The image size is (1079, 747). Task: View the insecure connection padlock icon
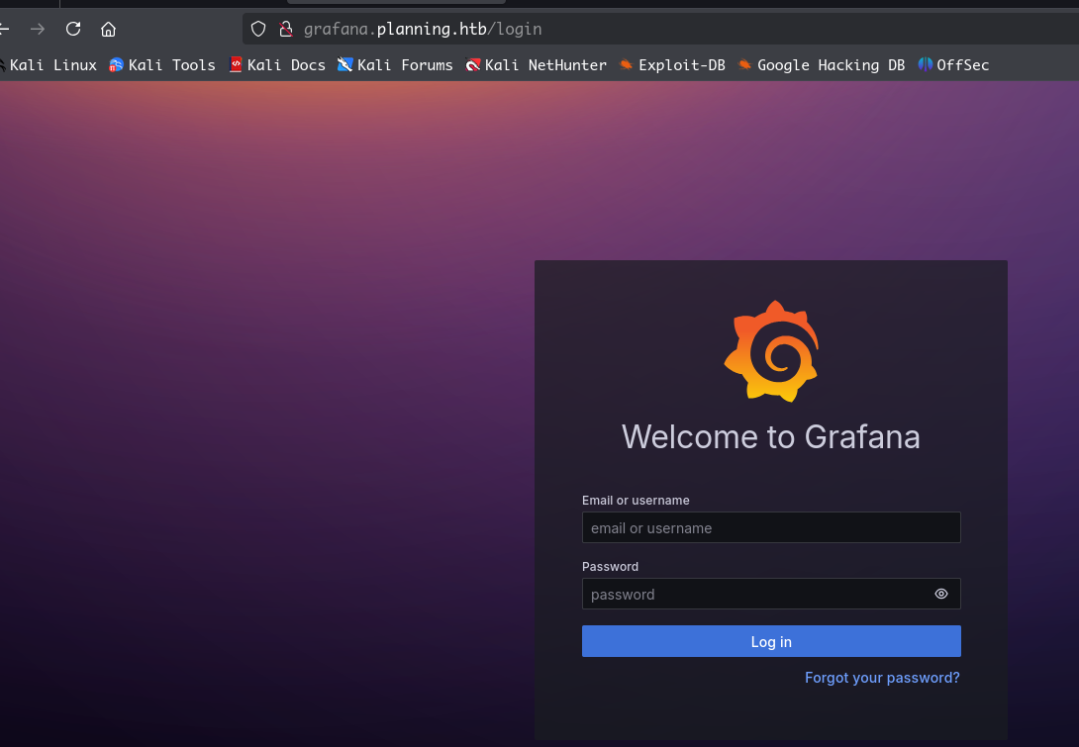click(x=285, y=29)
